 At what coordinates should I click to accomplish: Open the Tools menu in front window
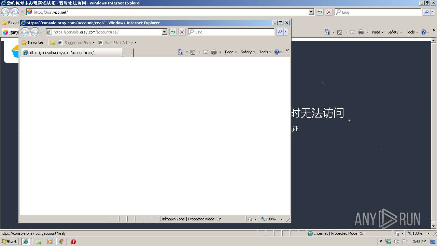[x=265, y=52]
